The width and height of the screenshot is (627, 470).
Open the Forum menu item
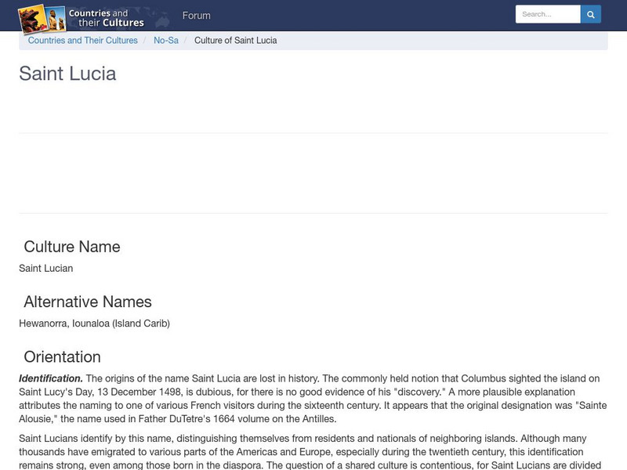point(197,16)
